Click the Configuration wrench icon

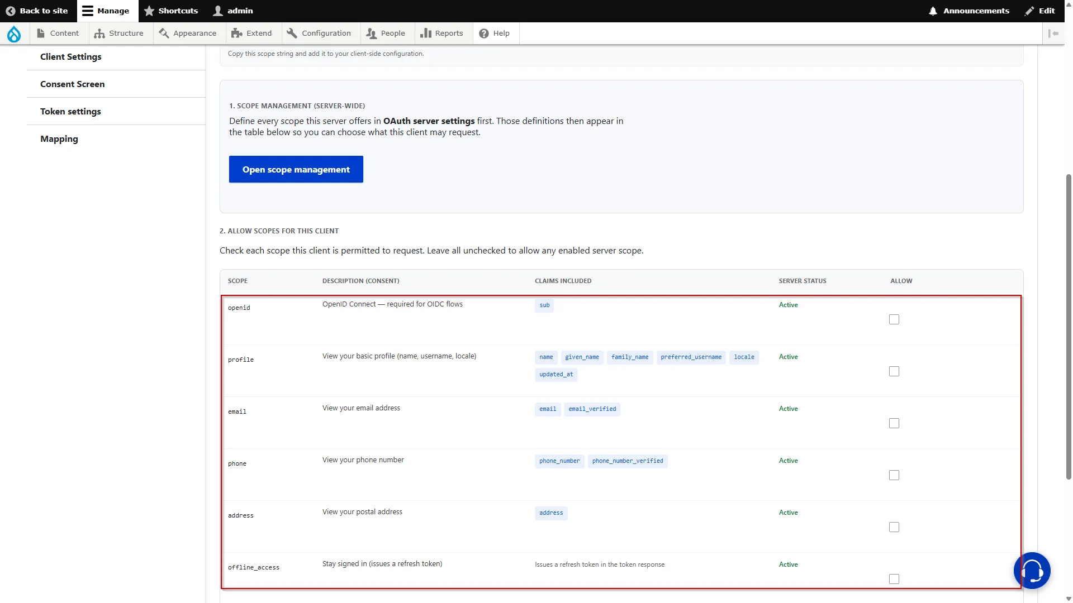[292, 33]
